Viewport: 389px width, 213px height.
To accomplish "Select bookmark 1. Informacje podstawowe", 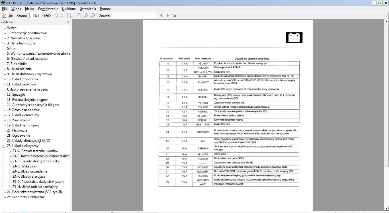I will [27, 33].
